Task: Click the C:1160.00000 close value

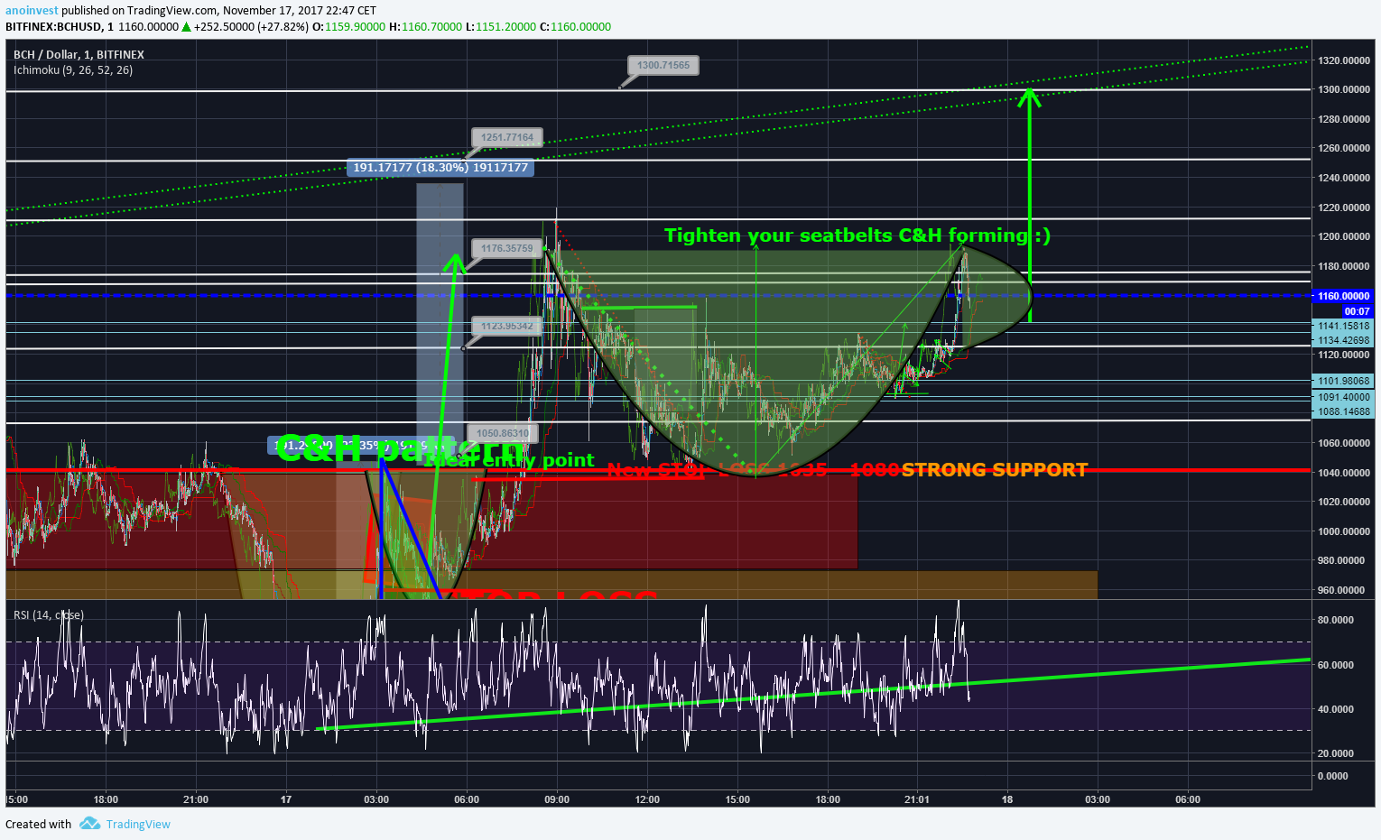Action: point(575,27)
